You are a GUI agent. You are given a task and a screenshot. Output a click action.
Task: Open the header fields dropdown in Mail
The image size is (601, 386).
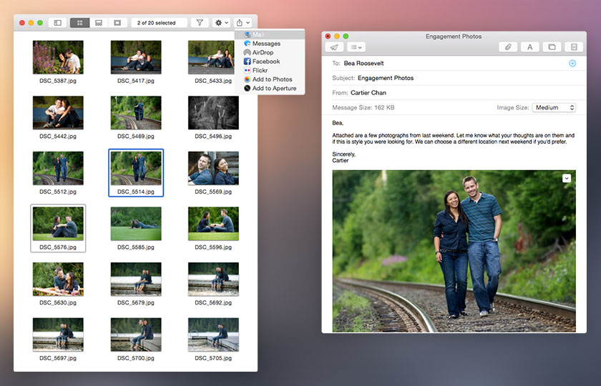(x=356, y=47)
